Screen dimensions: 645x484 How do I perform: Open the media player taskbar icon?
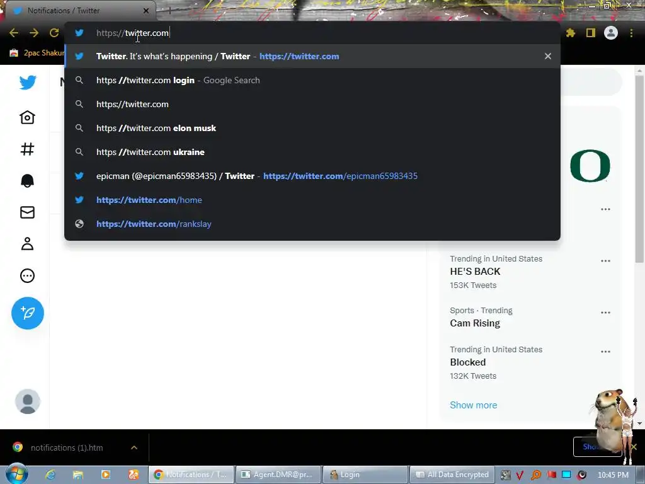point(106,475)
